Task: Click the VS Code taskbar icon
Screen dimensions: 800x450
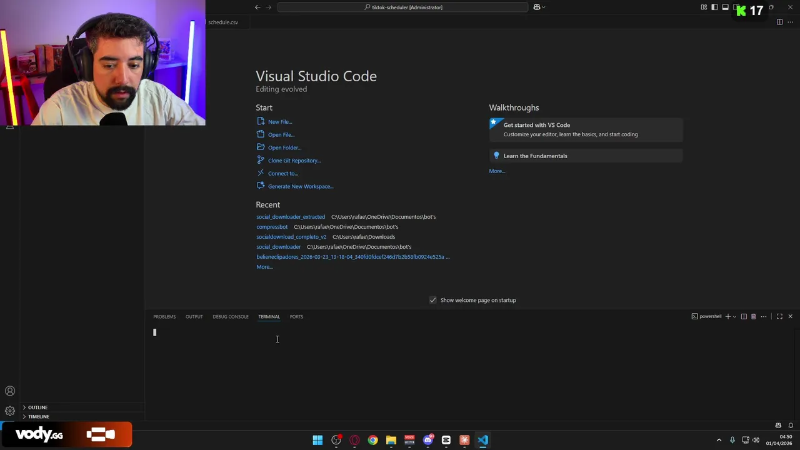Action: (x=483, y=440)
